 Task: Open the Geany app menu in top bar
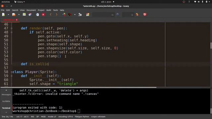pos(20,2)
